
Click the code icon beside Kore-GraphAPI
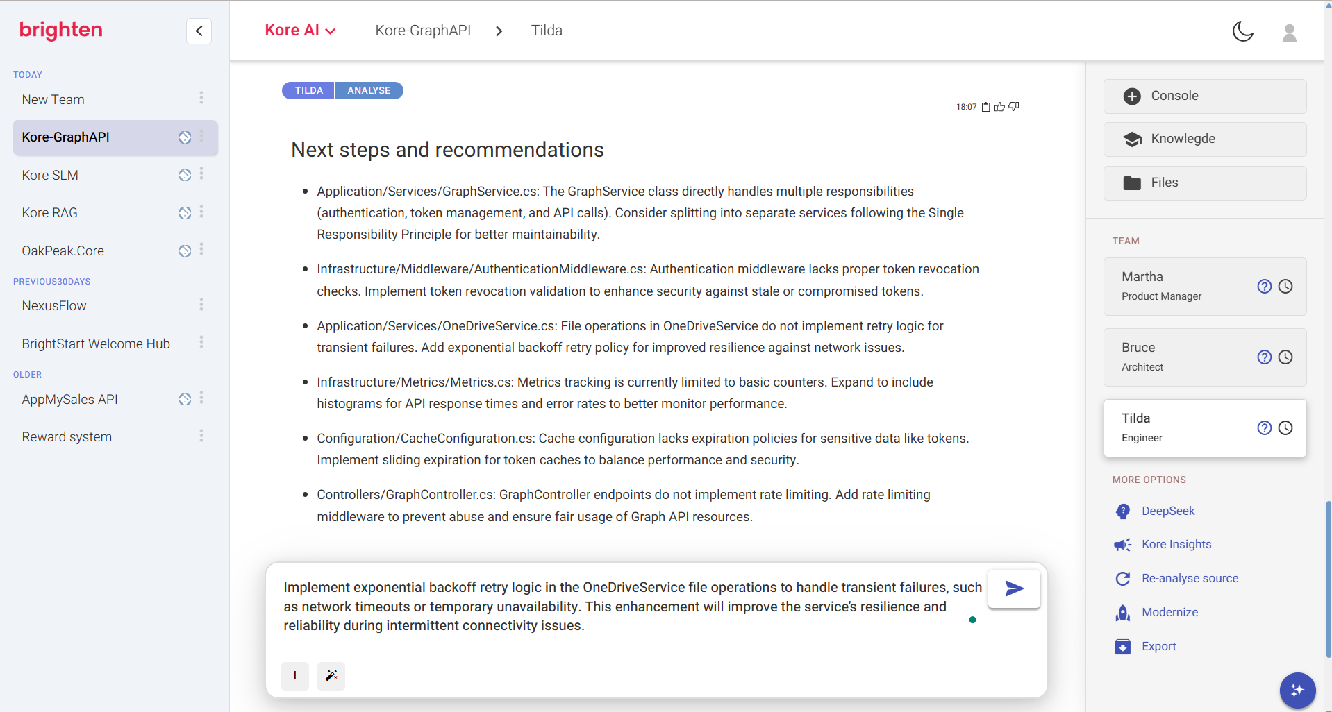185,137
